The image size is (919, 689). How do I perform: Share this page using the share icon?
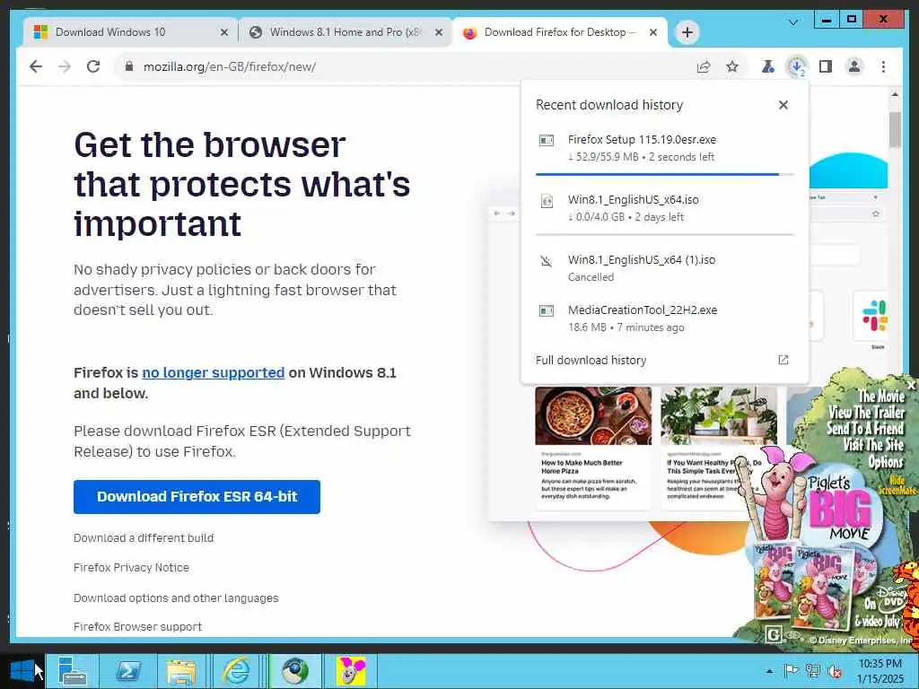coord(704,66)
